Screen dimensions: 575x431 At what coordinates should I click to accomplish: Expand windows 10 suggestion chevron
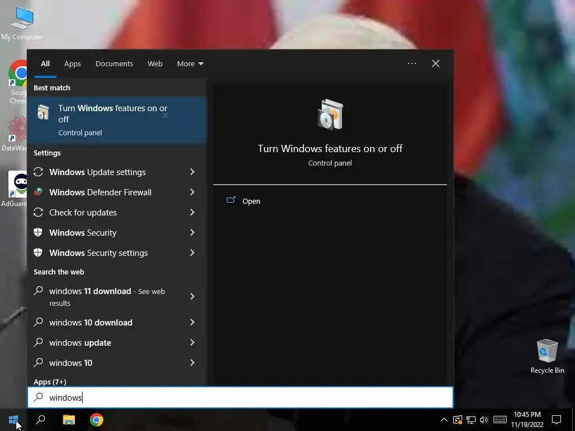(x=192, y=363)
